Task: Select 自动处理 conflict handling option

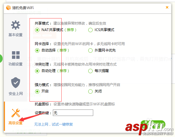Action: pyautogui.click(x=37, y=71)
